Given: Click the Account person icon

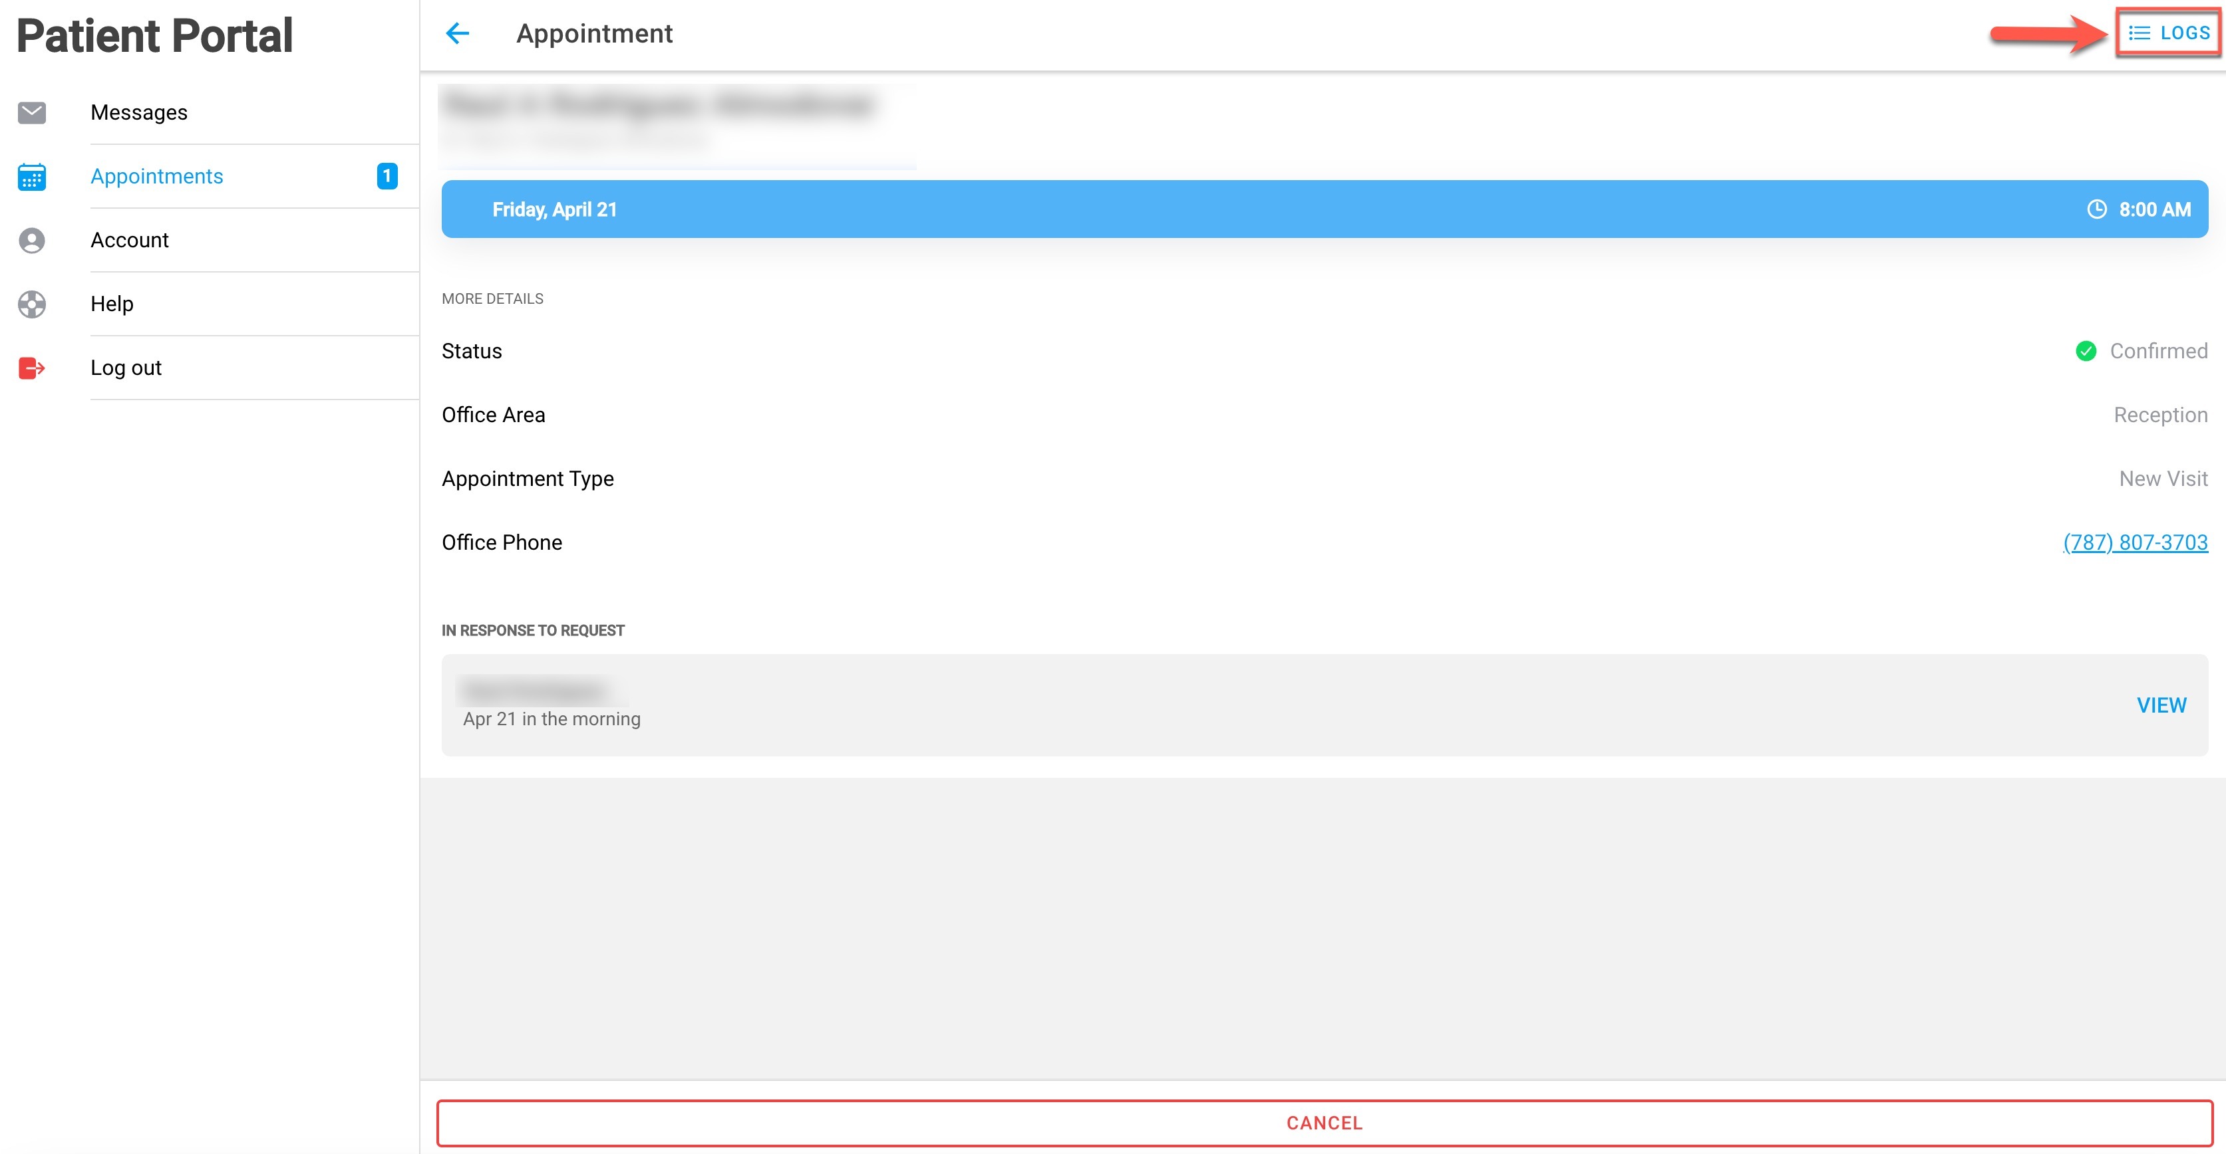Looking at the screenshot, I should coord(32,240).
